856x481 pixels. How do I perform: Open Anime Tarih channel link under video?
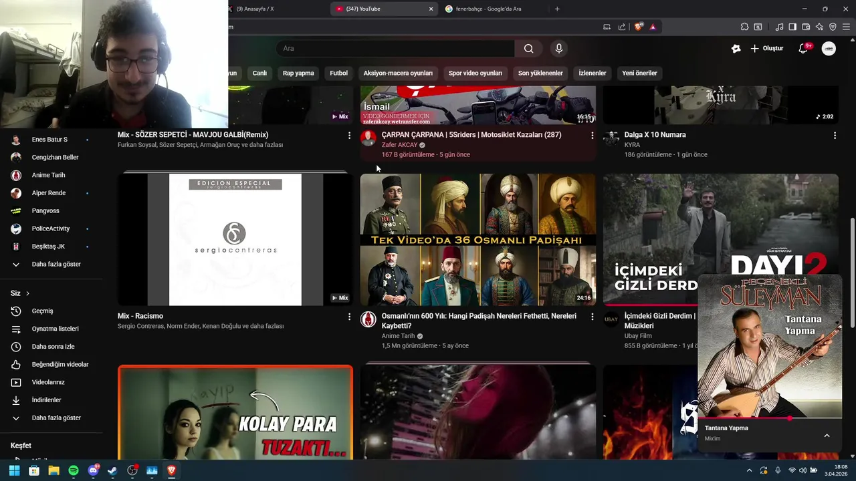tap(399, 336)
